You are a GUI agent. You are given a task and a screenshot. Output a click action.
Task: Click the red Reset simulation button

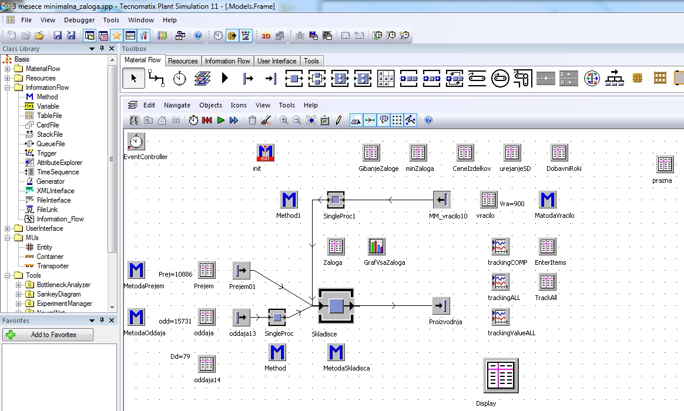[207, 120]
